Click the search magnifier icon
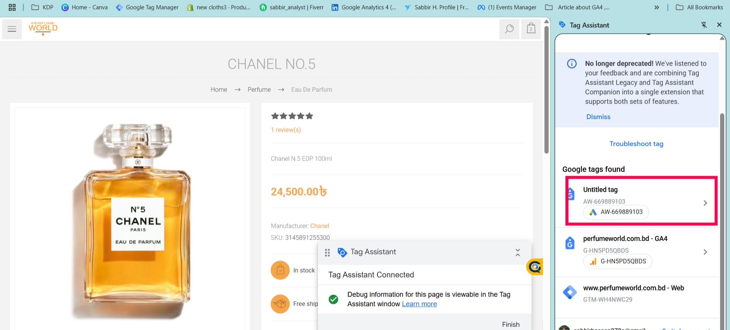Screen dimensions: 730x330 pos(509,29)
